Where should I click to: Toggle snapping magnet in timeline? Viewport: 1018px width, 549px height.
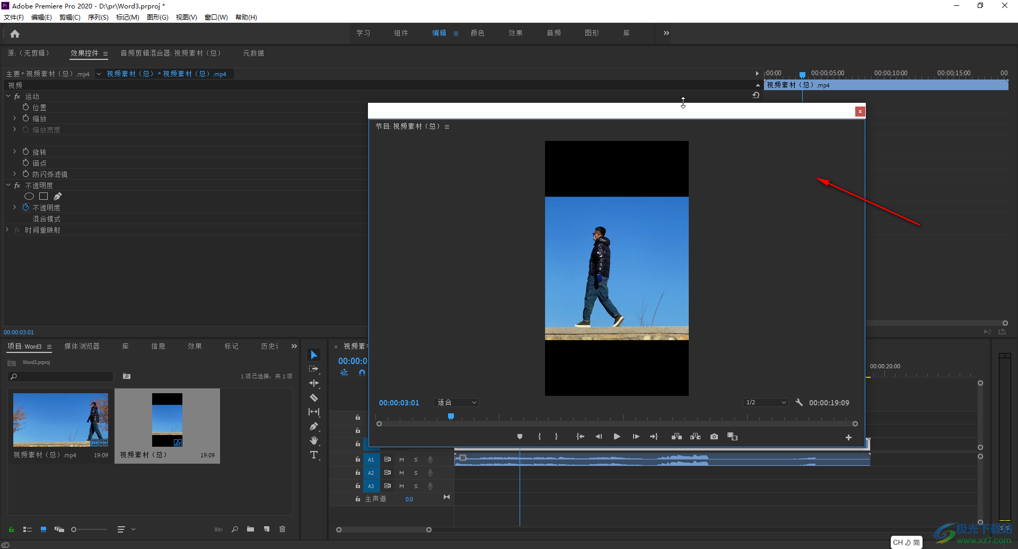pyautogui.click(x=362, y=373)
